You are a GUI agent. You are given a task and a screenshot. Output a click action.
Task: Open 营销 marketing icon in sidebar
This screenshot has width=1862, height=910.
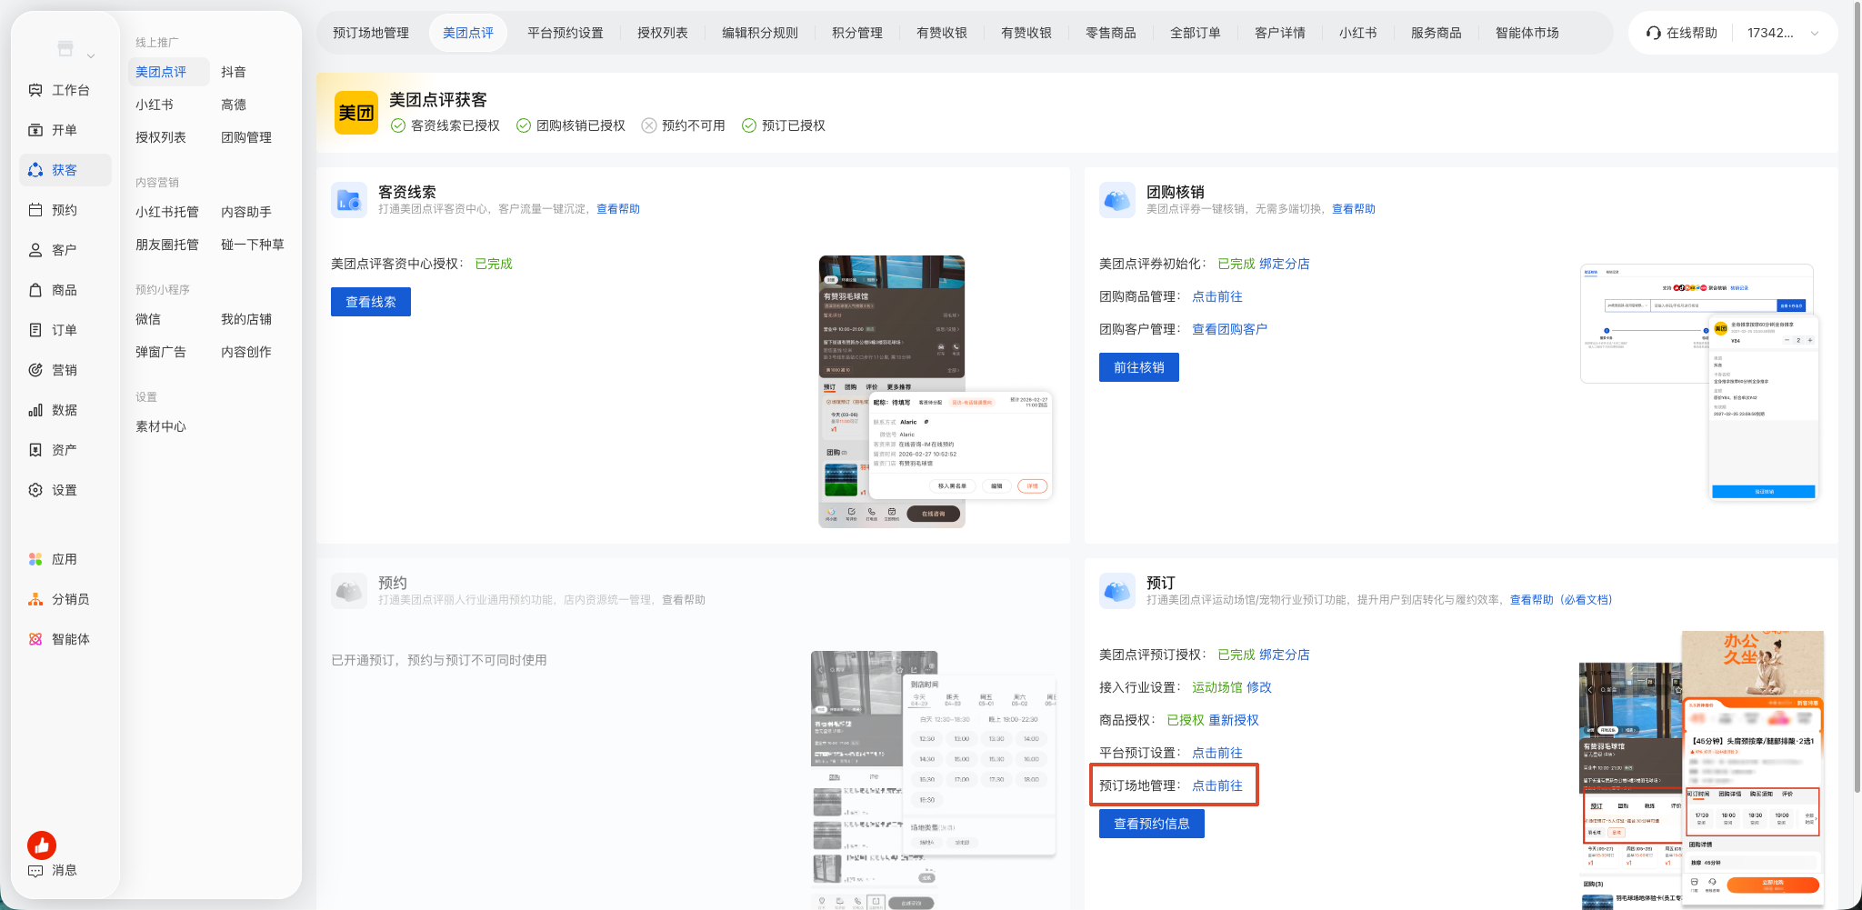point(35,370)
